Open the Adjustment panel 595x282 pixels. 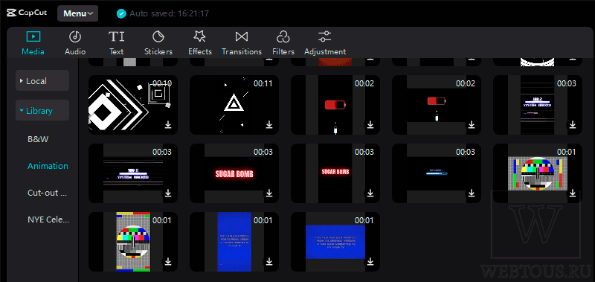click(x=325, y=43)
